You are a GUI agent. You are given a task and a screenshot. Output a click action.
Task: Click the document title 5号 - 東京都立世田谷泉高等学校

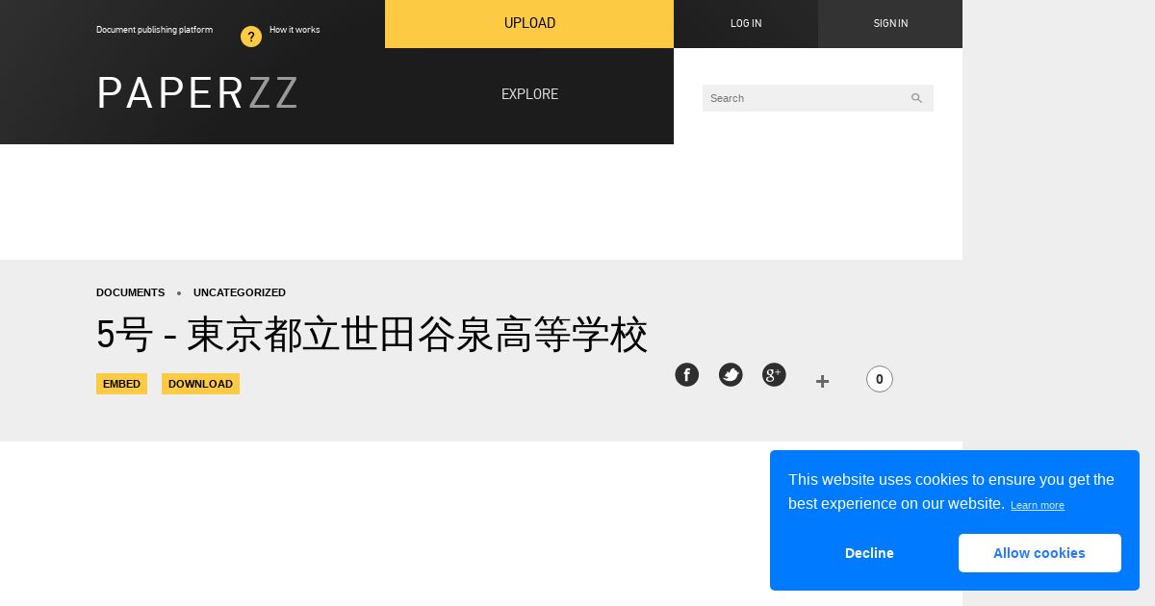click(372, 335)
